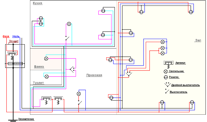Click the Кухня room label
This screenshot has width=207, height=122.
(x=37, y=3)
